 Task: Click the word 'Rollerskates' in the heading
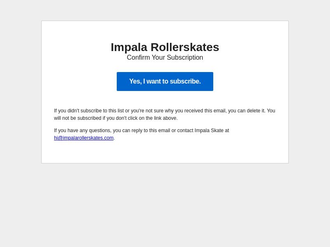tap(185, 47)
